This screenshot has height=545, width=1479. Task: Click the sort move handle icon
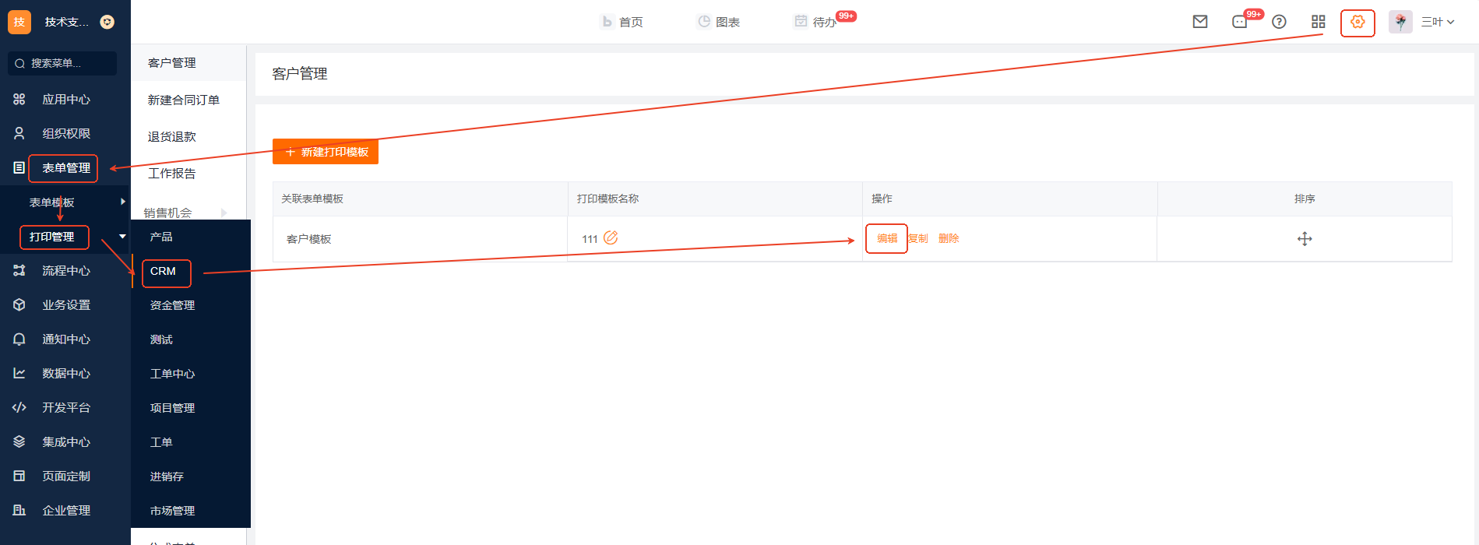(1305, 239)
